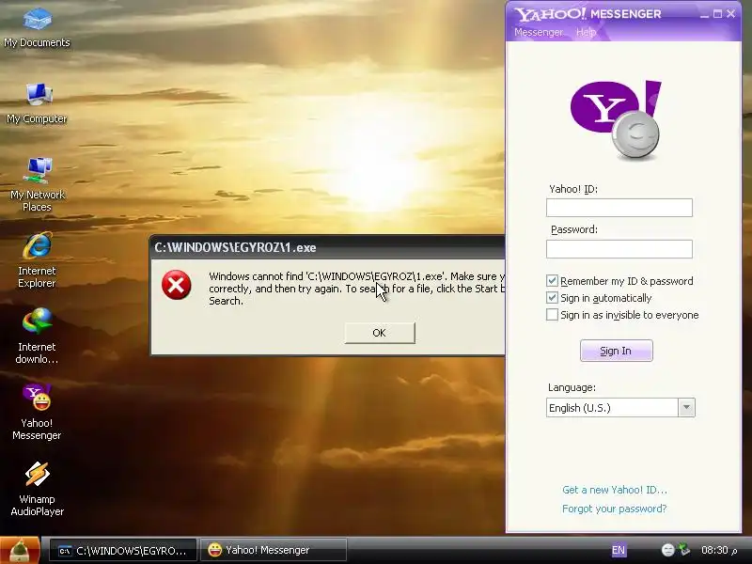Click the red error icon in the dialog

click(x=176, y=285)
